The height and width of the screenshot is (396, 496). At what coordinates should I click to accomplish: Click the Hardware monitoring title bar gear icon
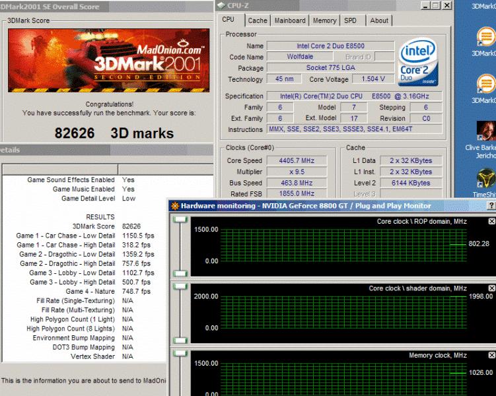pos(175,206)
